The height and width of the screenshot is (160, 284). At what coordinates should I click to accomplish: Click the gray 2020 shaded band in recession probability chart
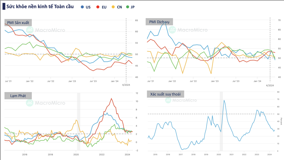(x=221, y=122)
